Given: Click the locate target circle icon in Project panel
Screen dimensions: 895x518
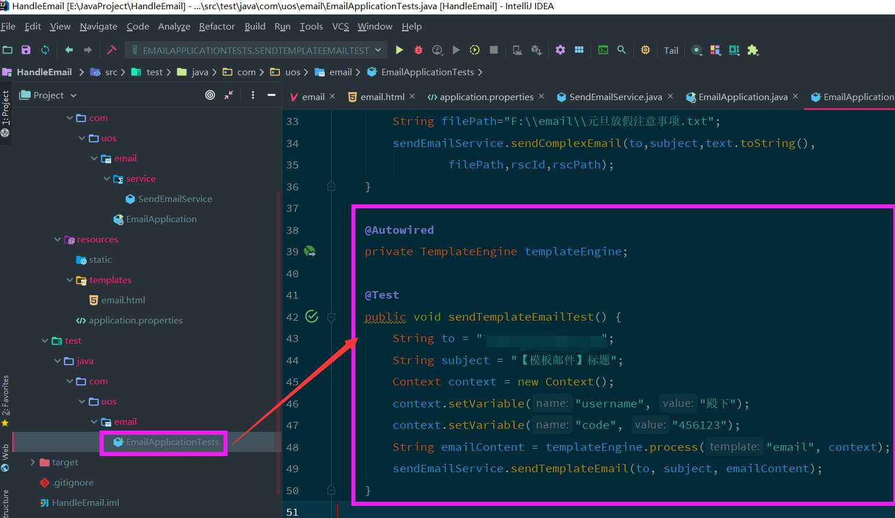Looking at the screenshot, I should [x=210, y=95].
